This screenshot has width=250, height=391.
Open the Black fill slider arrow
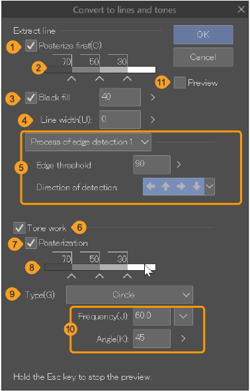[x=153, y=97]
